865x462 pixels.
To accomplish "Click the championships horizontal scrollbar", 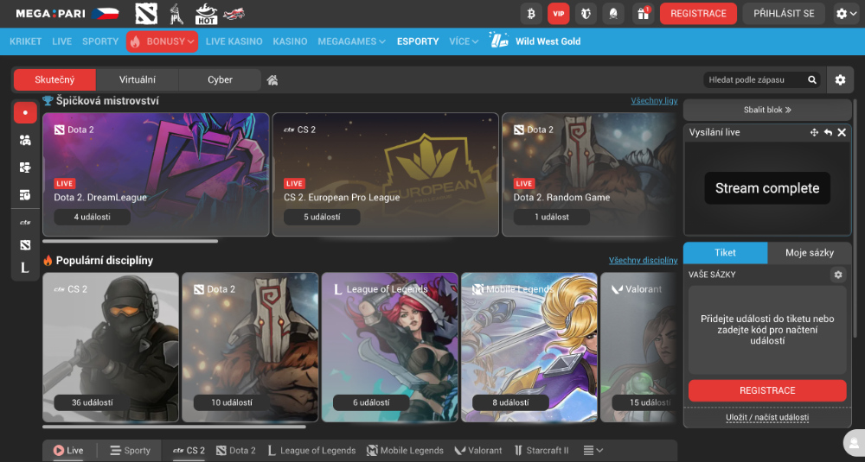I will click(131, 241).
